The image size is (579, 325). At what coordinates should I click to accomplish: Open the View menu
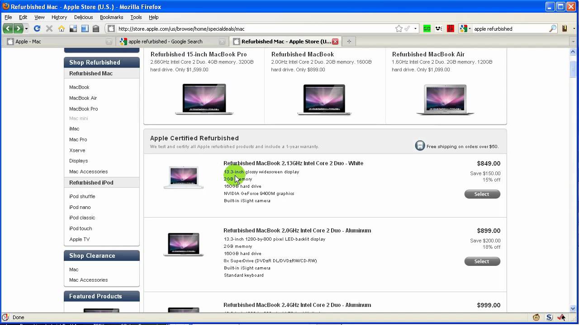39,17
